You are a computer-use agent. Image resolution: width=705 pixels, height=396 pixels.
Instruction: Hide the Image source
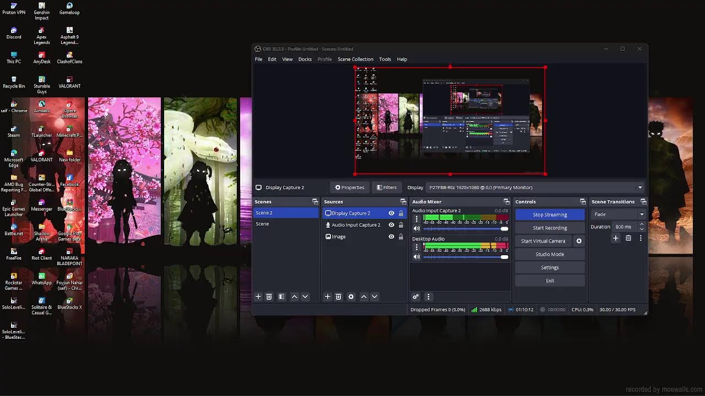pyautogui.click(x=392, y=237)
